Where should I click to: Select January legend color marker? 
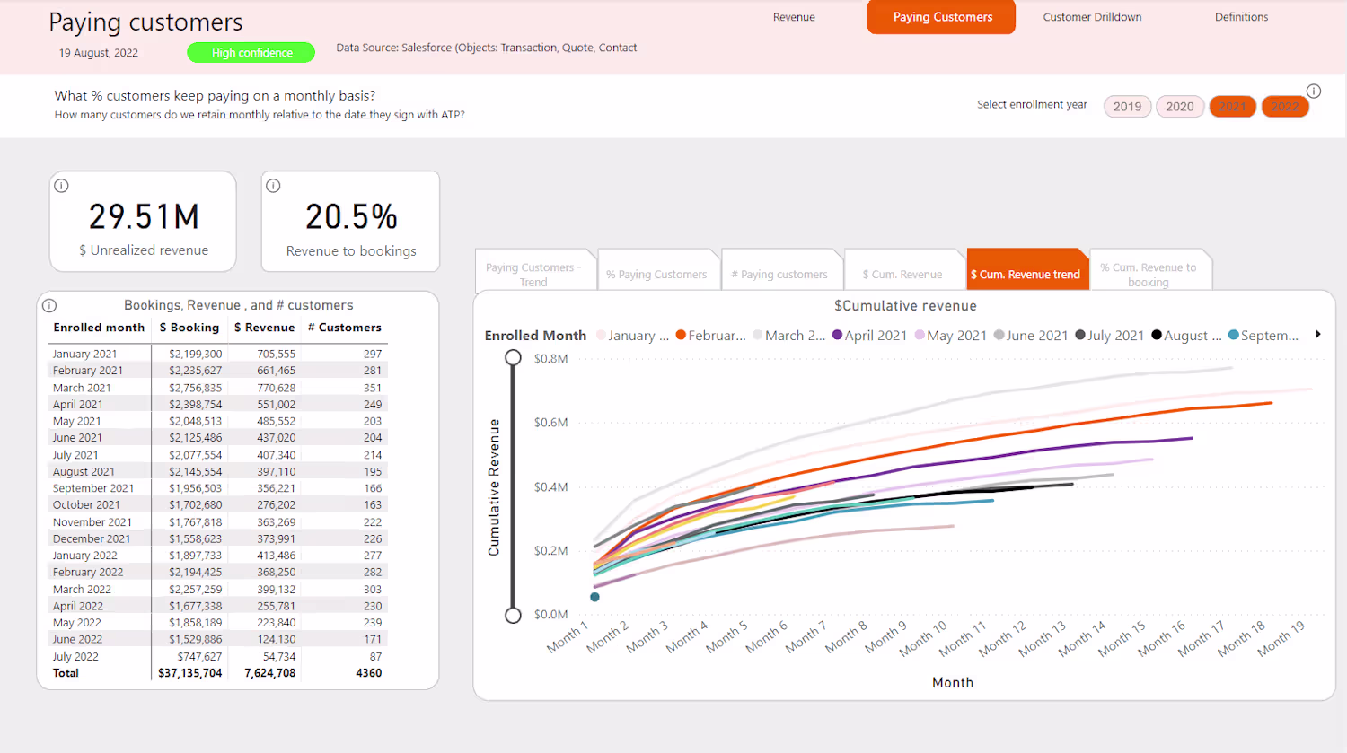601,336
